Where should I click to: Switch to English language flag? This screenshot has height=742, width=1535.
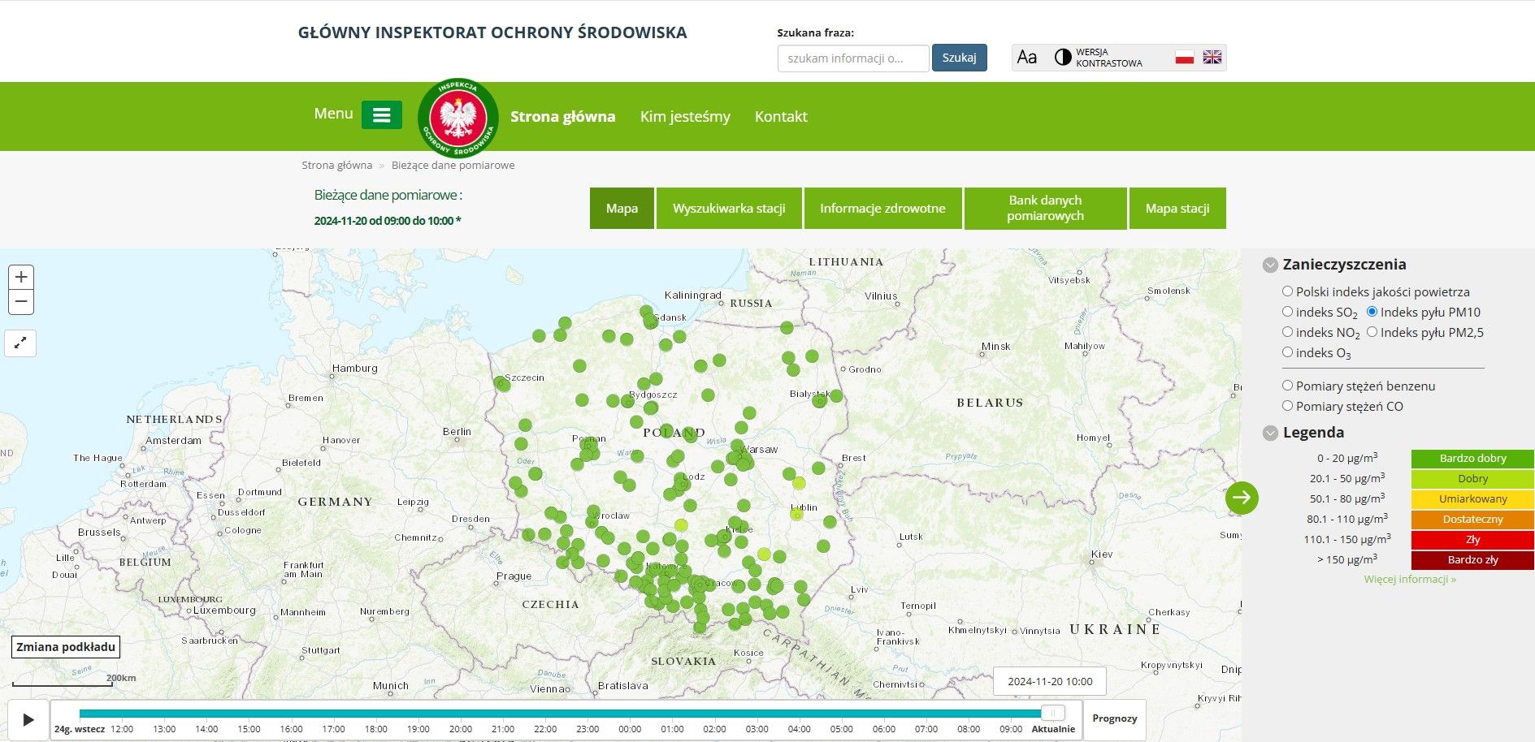1212,57
